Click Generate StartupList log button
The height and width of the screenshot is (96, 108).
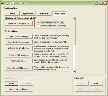pyautogui.click(x=19, y=23)
